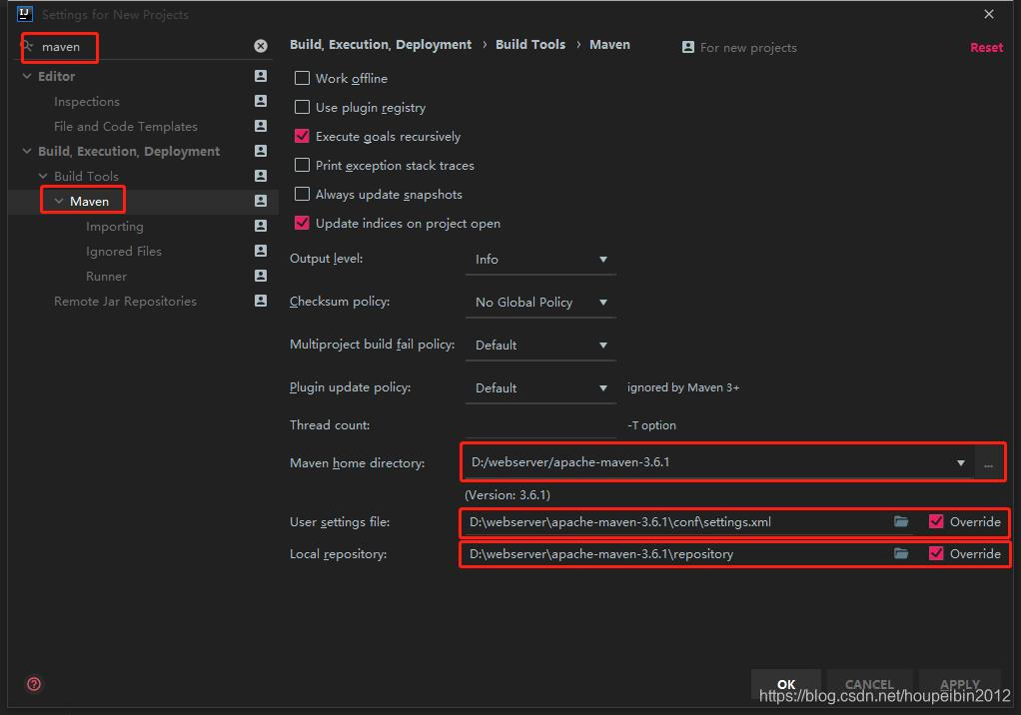
Task: Collapse the Build Tools node
Action: point(43,176)
